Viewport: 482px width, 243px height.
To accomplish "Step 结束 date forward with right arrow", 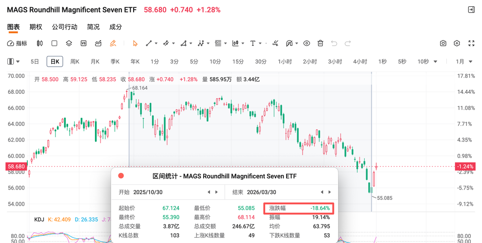I will pyautogui.click(x=329, y=192).
